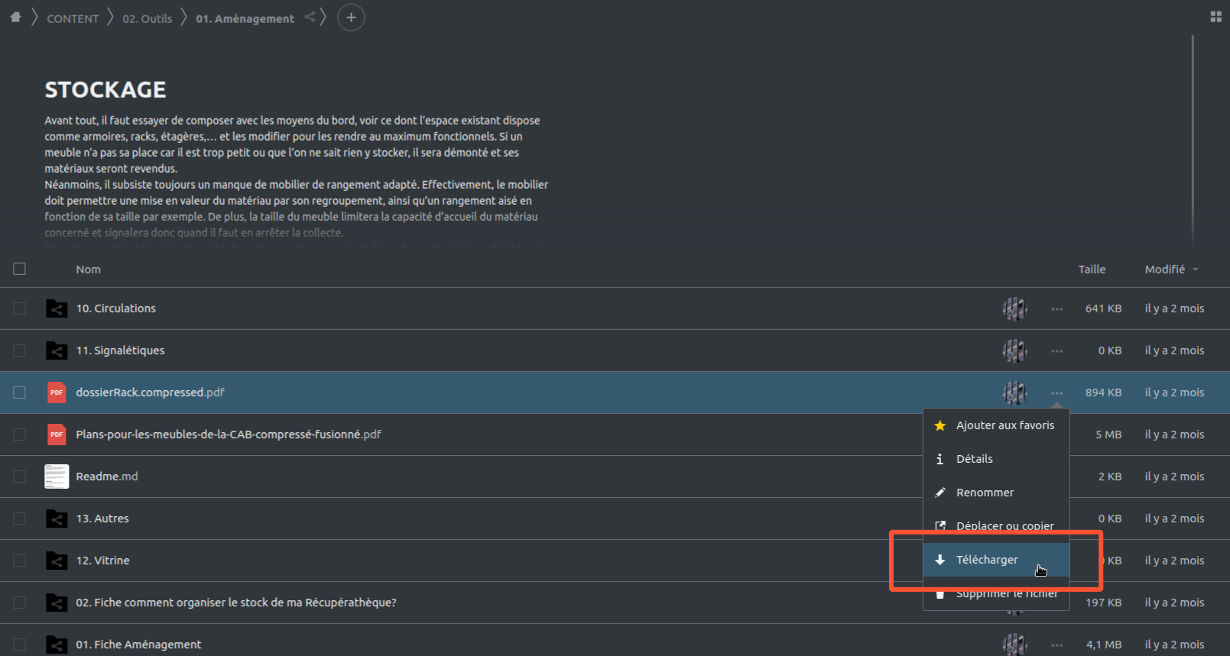Open three-dots menu for 10. Circulations
The image size is (1230, 656).
(x=1056, y=309)
